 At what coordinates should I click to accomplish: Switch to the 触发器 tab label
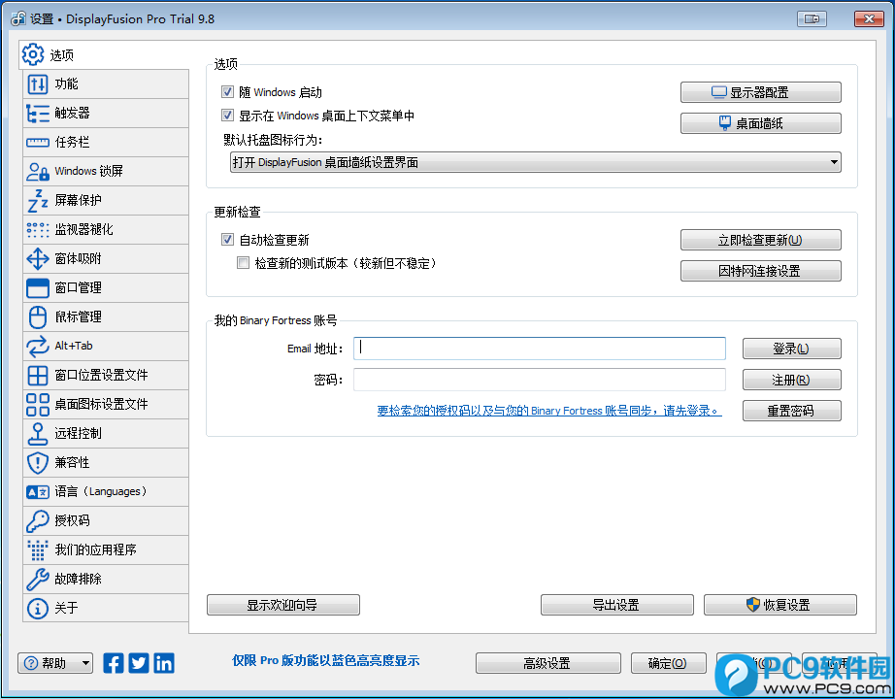point(72,113)
